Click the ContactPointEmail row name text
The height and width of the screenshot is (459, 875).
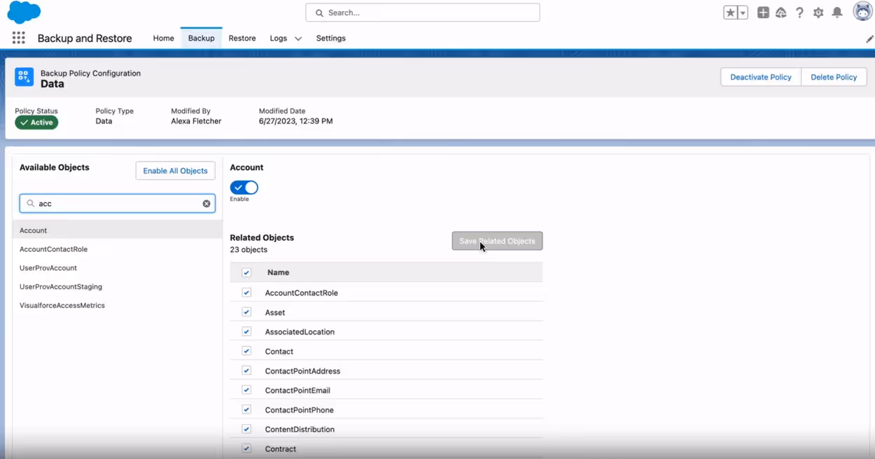click(x=297, y=390)
